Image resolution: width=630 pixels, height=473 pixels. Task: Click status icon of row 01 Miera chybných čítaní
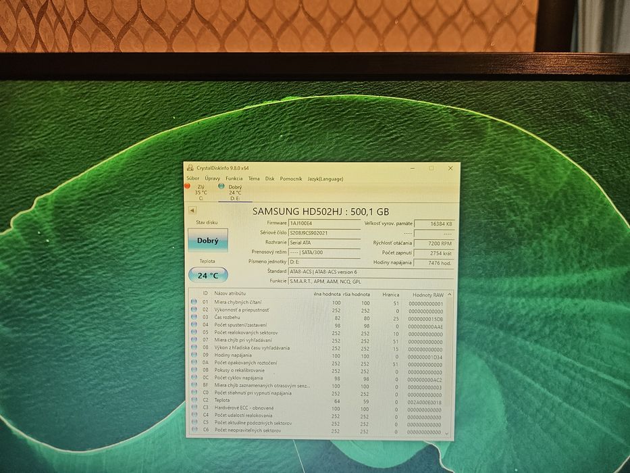[194, 301]
